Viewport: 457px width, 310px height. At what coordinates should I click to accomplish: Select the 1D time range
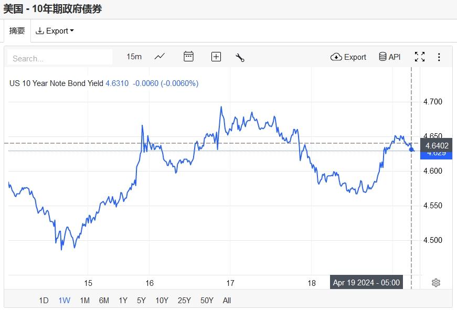click(44, 301)
